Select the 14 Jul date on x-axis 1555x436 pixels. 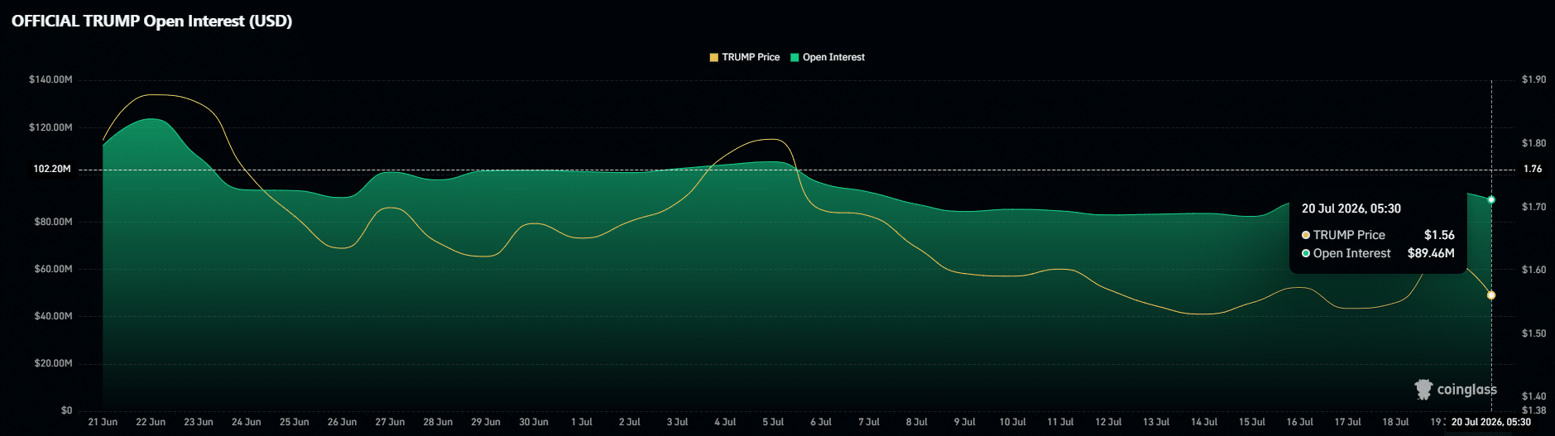coord(1204,422)
